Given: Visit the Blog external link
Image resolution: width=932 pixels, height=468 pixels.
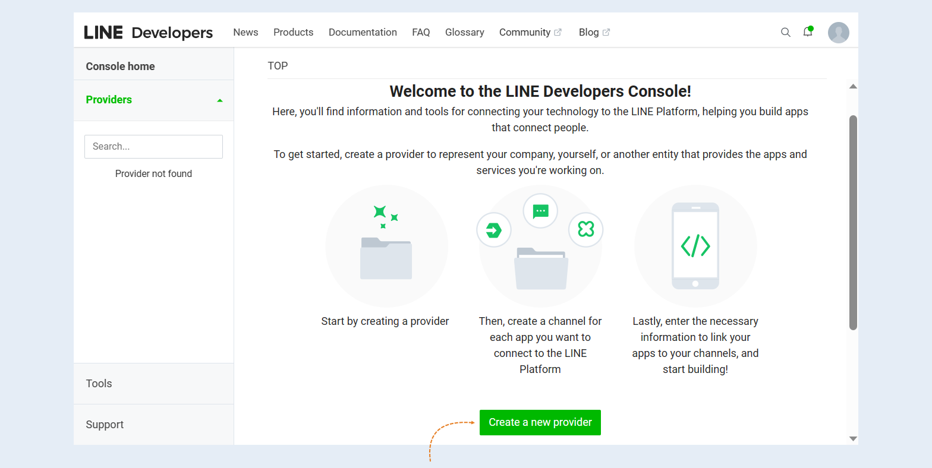Looking at the screenshot, I should click(594, 32).
